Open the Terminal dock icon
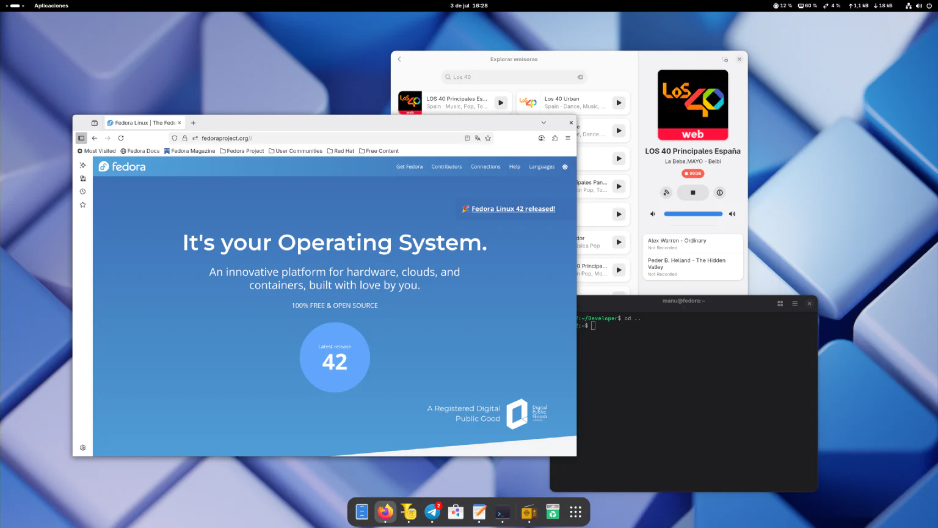The height and width of the screenshot is (528, 938). 503,512
